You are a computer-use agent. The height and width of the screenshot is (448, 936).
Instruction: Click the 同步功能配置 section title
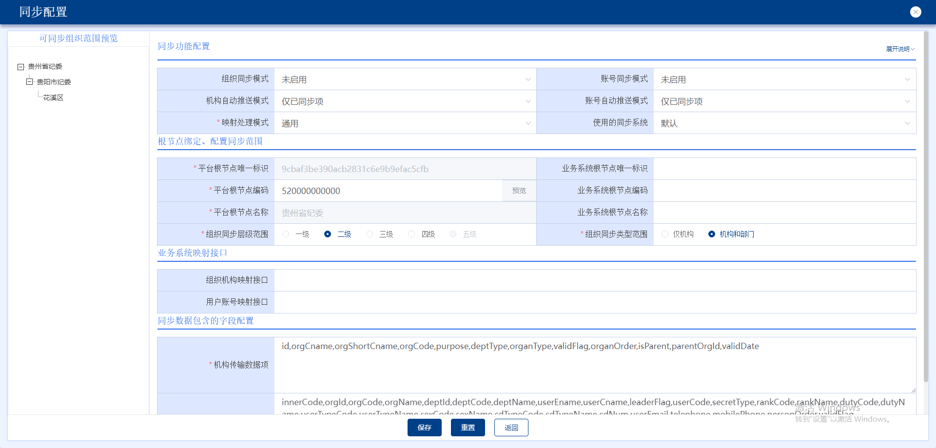[184, 46]
